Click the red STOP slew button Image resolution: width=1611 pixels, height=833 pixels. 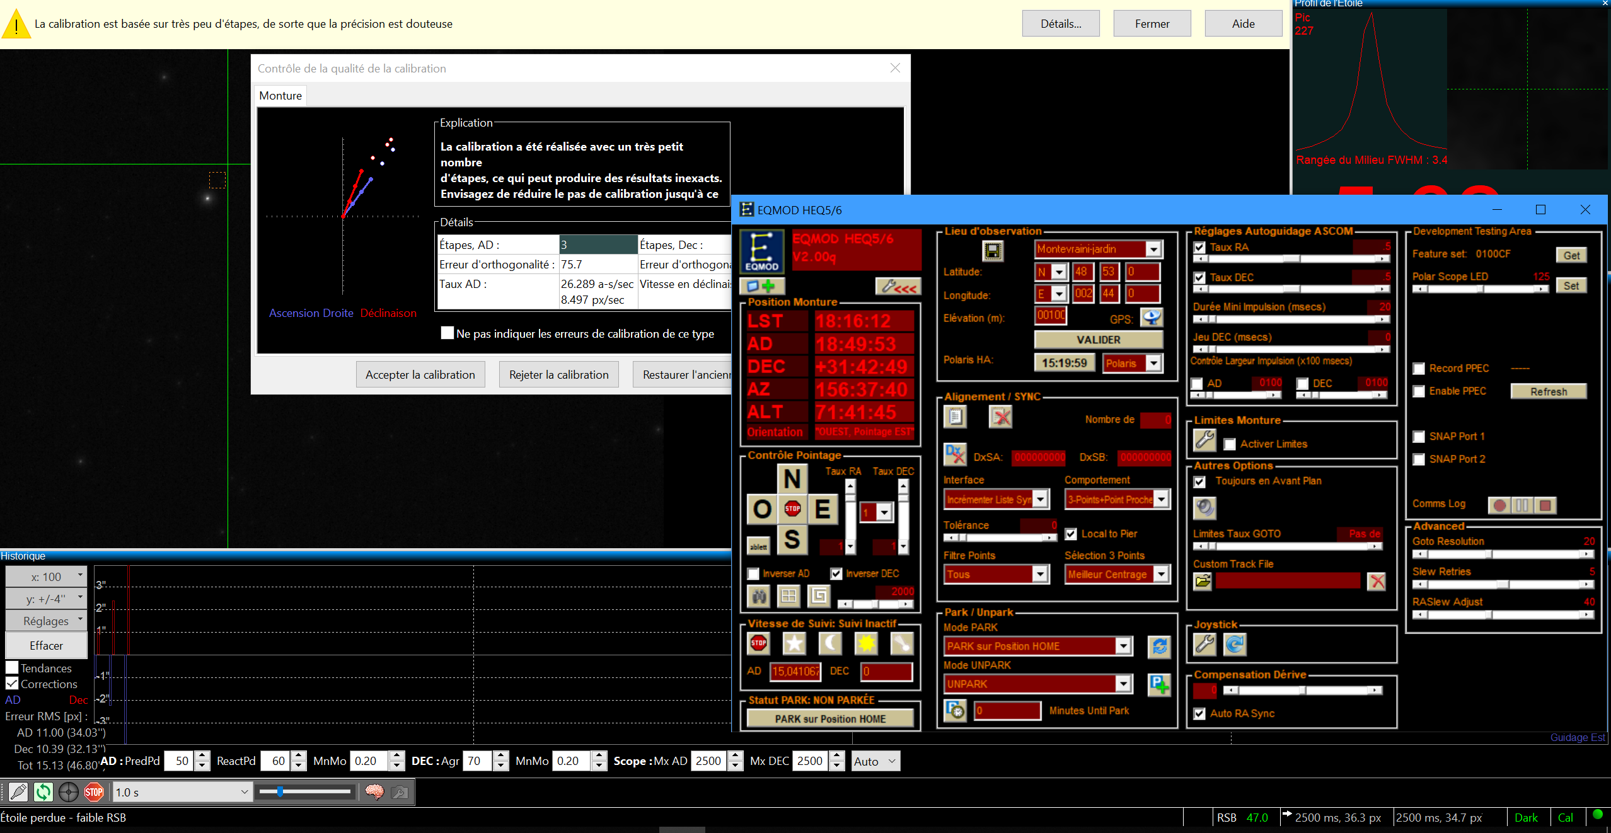pyautogui.click(x=792, y=508)
